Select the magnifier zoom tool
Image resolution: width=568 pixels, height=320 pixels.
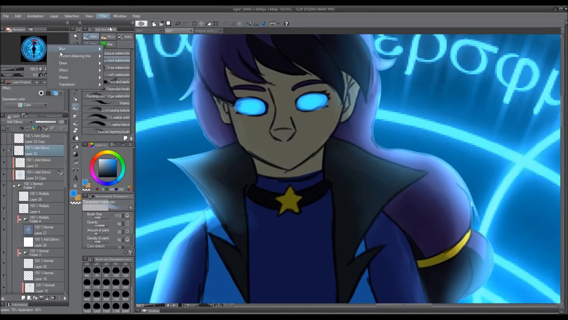tap(75, 37)
